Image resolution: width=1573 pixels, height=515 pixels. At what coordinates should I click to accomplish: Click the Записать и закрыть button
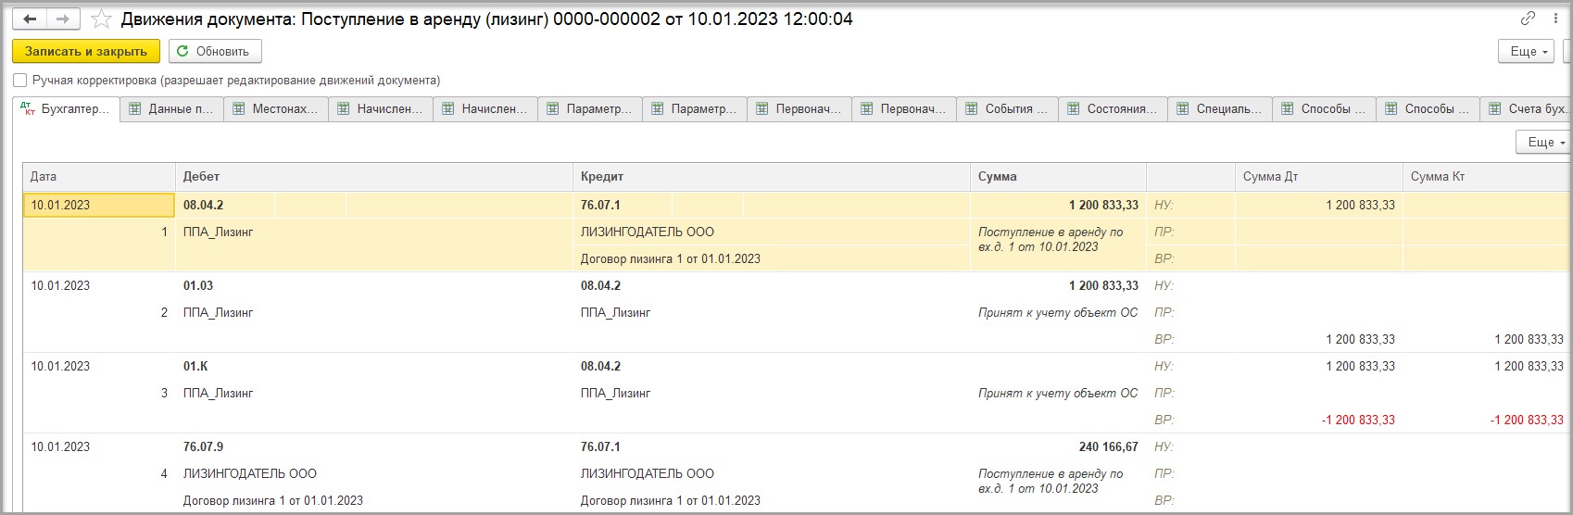pos(86,51)
